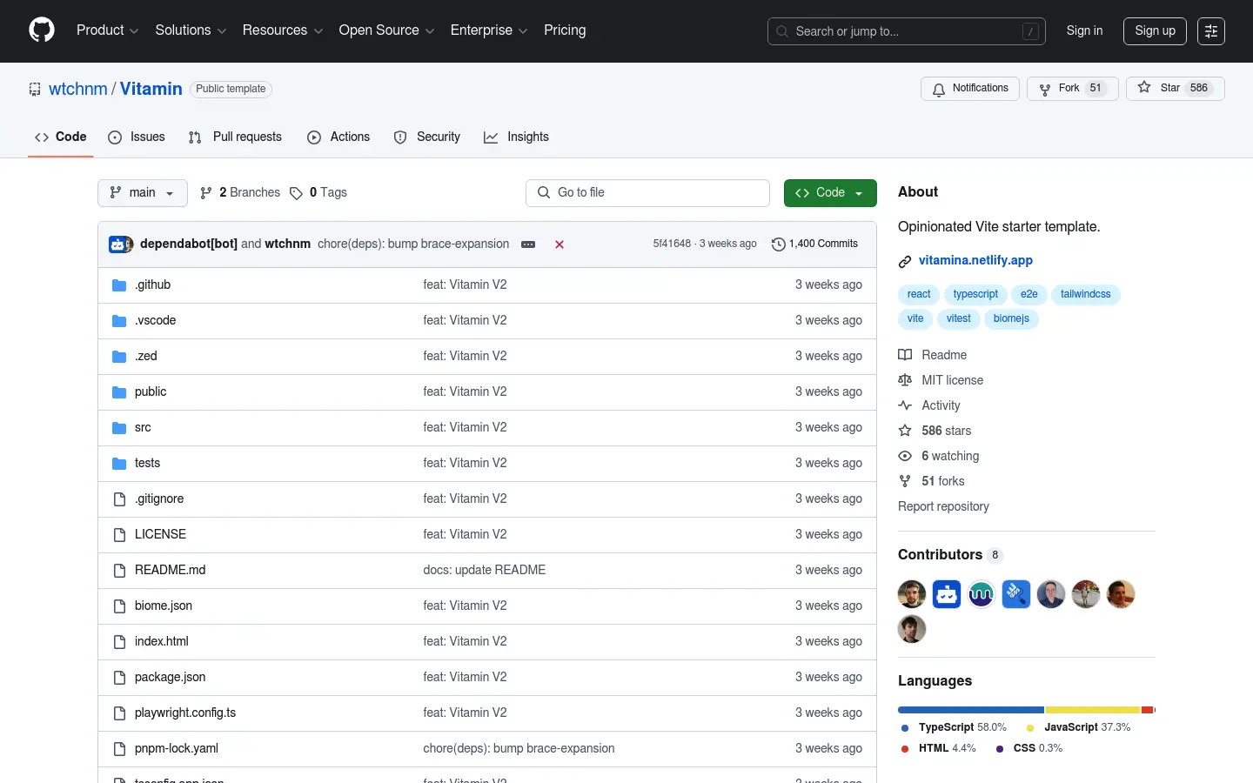Click the package.json file icon
The height and width of the screenshot is (783, 1253).
(119, 678)
